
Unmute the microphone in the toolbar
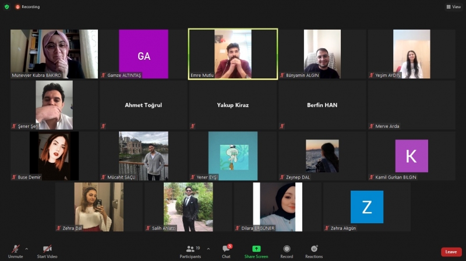15,249
